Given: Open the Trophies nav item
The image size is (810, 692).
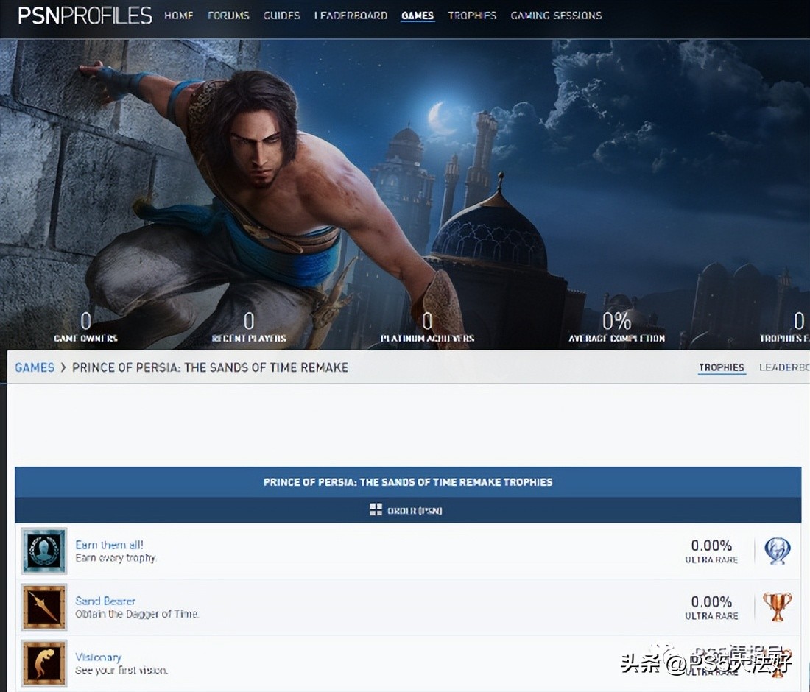Looking at the screenshot, I should coord(472,15).
